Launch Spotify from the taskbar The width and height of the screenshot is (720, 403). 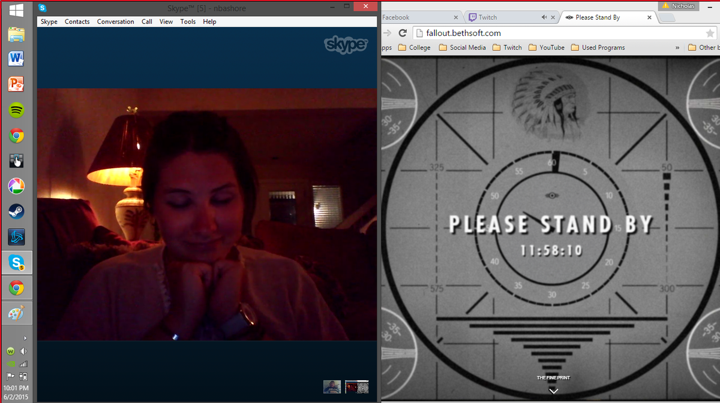click(x=16, y=110)
